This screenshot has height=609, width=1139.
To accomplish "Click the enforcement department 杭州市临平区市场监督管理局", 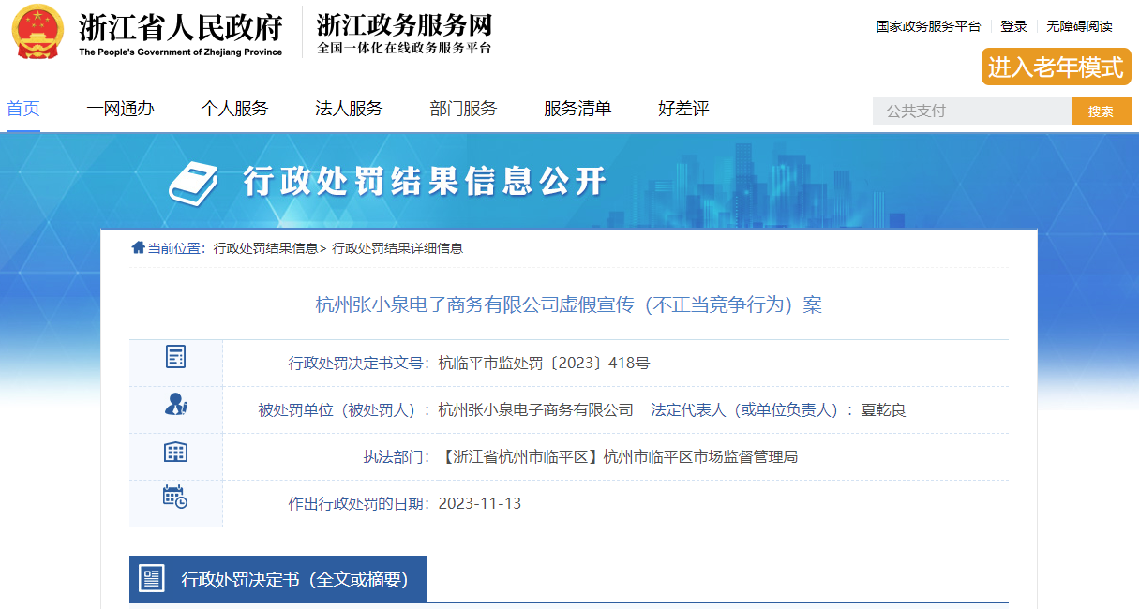I will coord(700,457).
